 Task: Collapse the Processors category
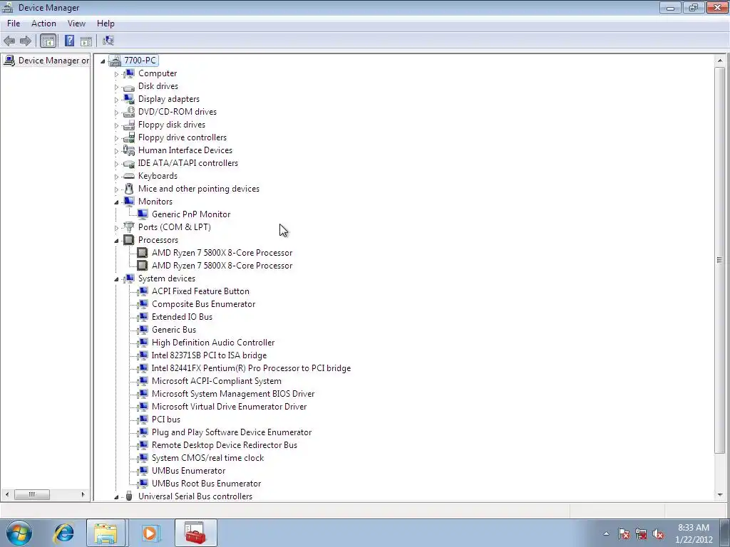[116, 241]
